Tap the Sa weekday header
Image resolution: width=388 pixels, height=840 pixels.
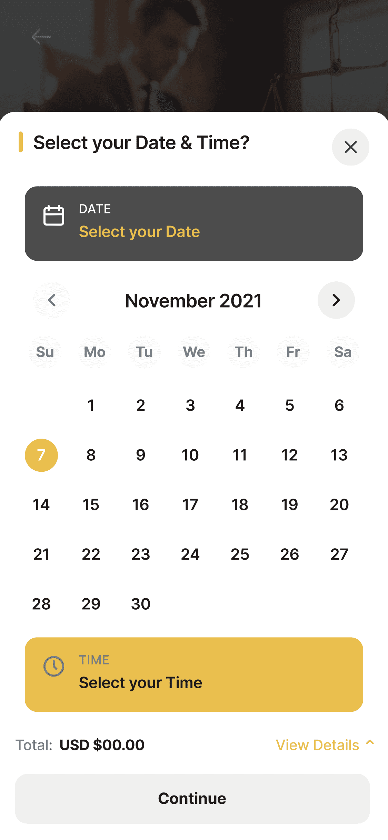click(x=343, y=352)
